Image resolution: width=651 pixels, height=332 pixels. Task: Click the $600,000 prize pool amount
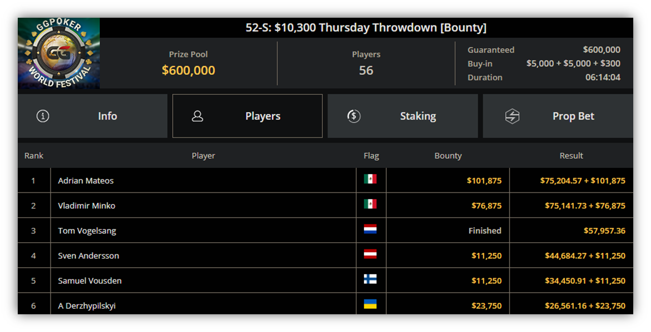tap(189, 70)
